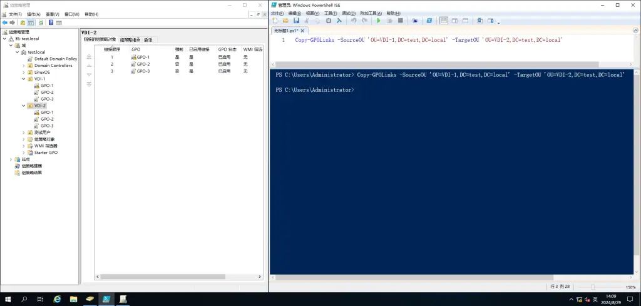Open the Help icon in Group Policy toolbar
Screen dimensions: 641x306
click(51, 22)
